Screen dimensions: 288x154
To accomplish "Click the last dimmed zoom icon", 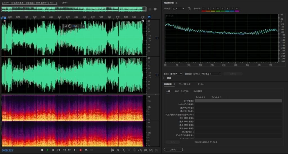I will [156, 150].
